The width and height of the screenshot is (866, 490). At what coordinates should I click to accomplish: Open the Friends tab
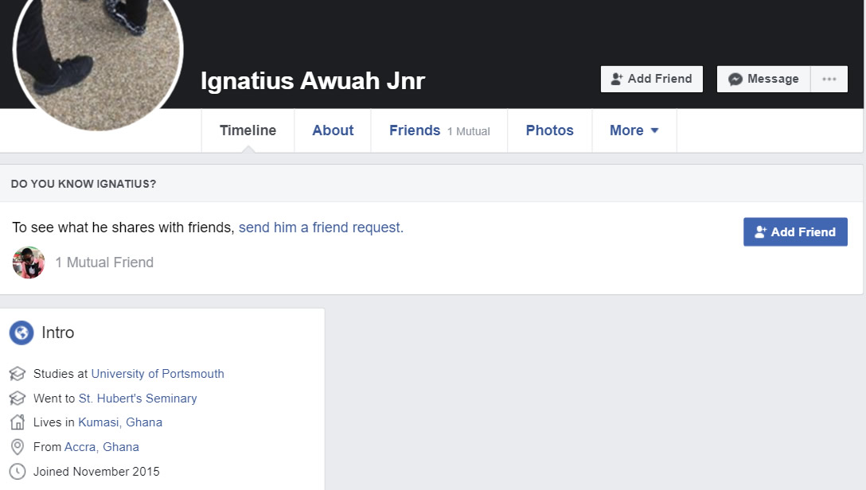[x=439, y=130]
